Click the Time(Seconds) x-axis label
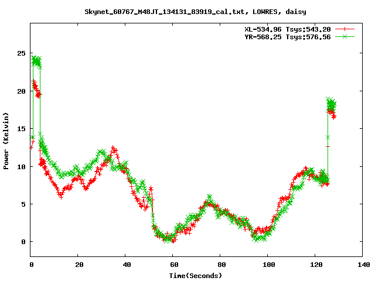375x281 pixels. point(195,276)
